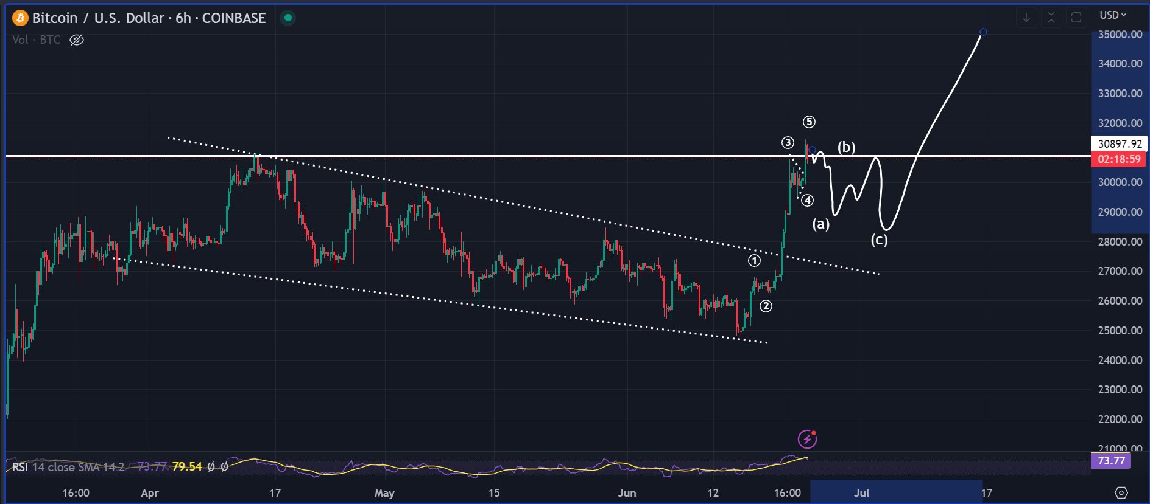Select the circled wave 4 label

807,201
